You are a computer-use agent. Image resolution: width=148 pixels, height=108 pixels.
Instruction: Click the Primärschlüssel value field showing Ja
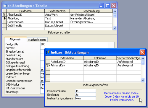click(x=86, y=91)
